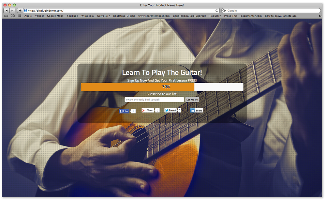Click the 70% orange progress bar
This screenshot has width=325, height=202.
coord(138,87)
